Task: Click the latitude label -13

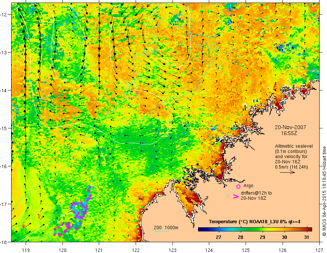Action: [4, 52]
